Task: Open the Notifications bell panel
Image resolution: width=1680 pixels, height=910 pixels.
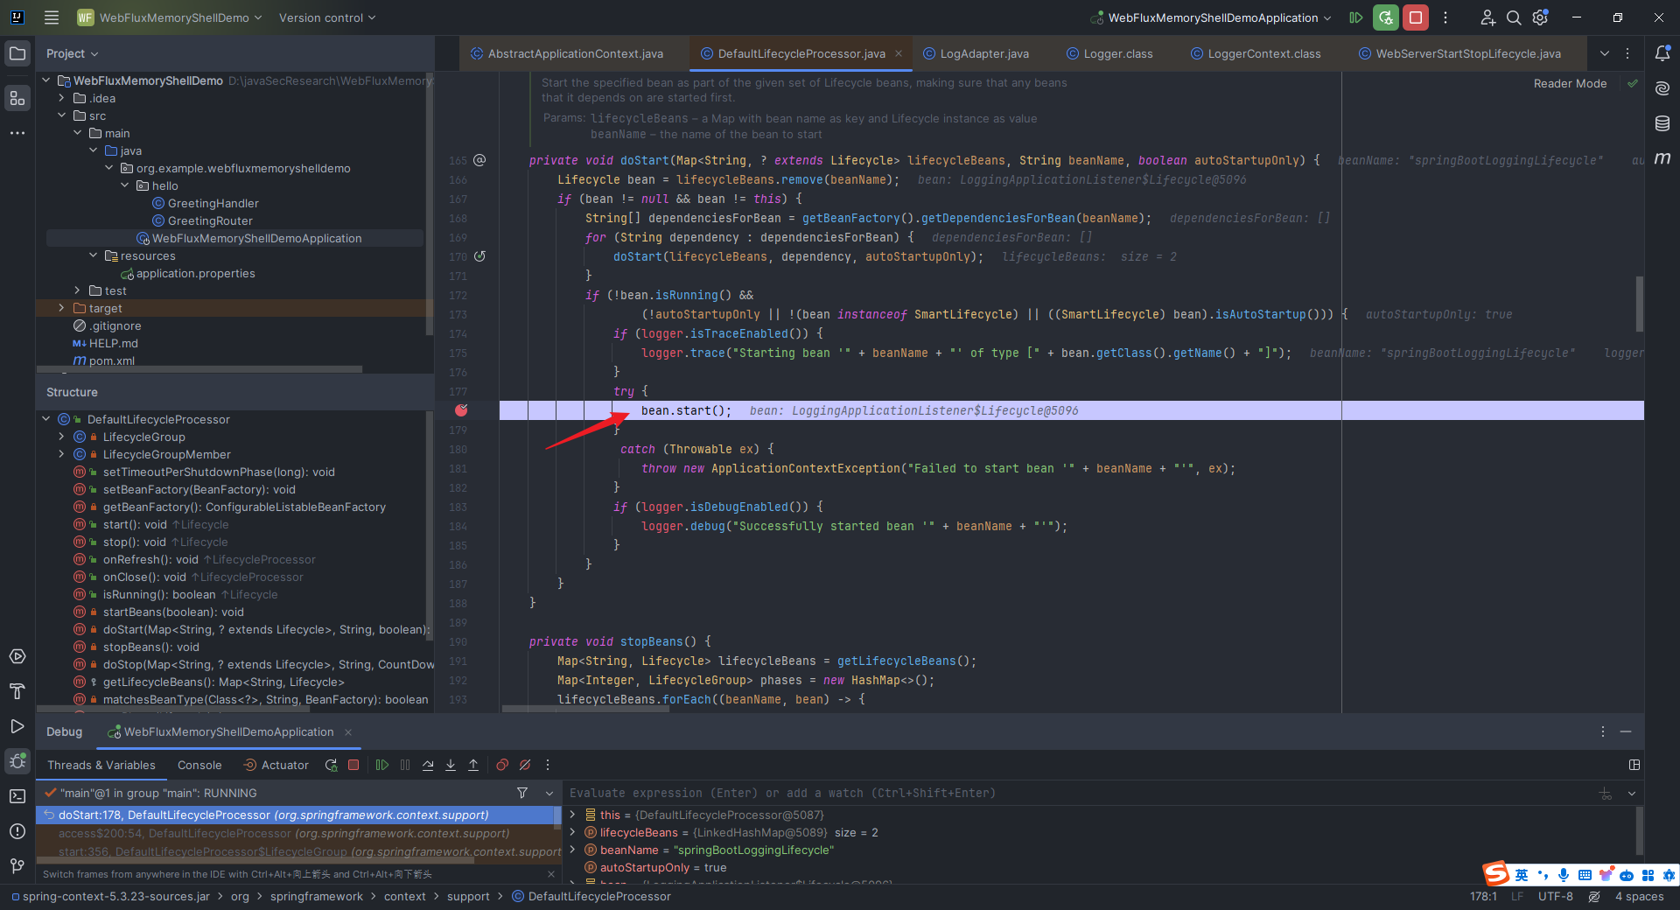Action: (1662, 53)
